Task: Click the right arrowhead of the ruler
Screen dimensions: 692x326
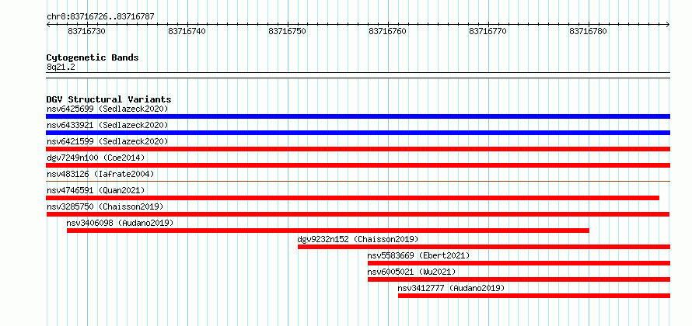Action: pyautogui.click(x=668, y=24)
